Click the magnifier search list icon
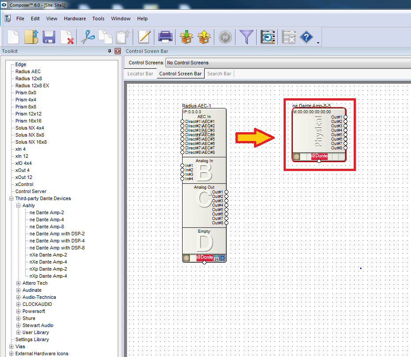The height and width of the screenshot is (357, 411). coord(268,37)
